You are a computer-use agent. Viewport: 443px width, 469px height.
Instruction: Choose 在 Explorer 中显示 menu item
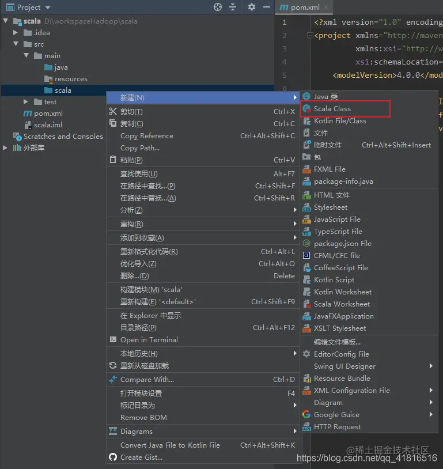click(x=203, y=316)
